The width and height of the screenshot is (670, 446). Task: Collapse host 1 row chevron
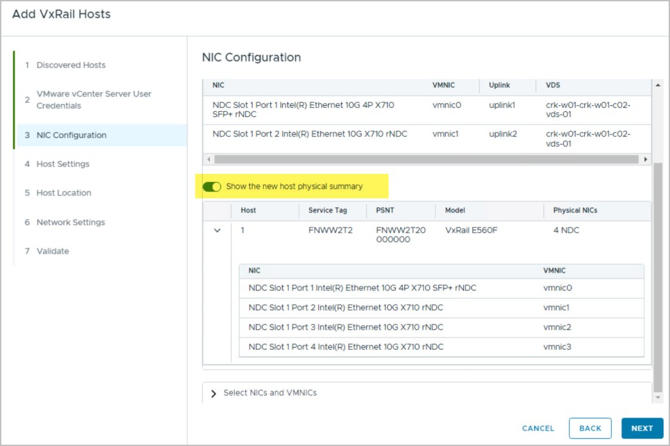click(x=217, y=231)
